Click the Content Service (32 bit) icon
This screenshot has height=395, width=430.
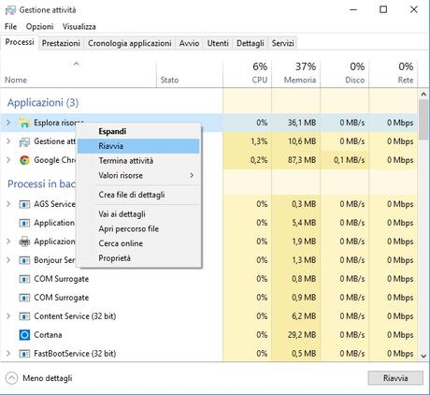coord(24,316)
